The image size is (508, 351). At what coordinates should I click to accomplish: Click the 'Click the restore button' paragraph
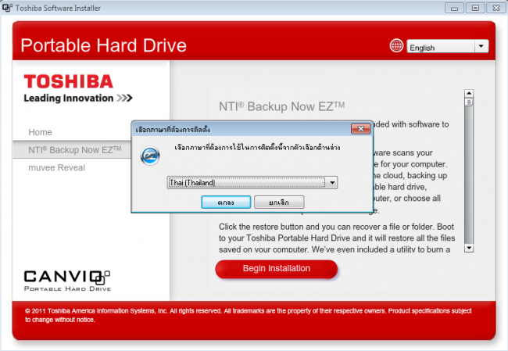coord(337,238)
